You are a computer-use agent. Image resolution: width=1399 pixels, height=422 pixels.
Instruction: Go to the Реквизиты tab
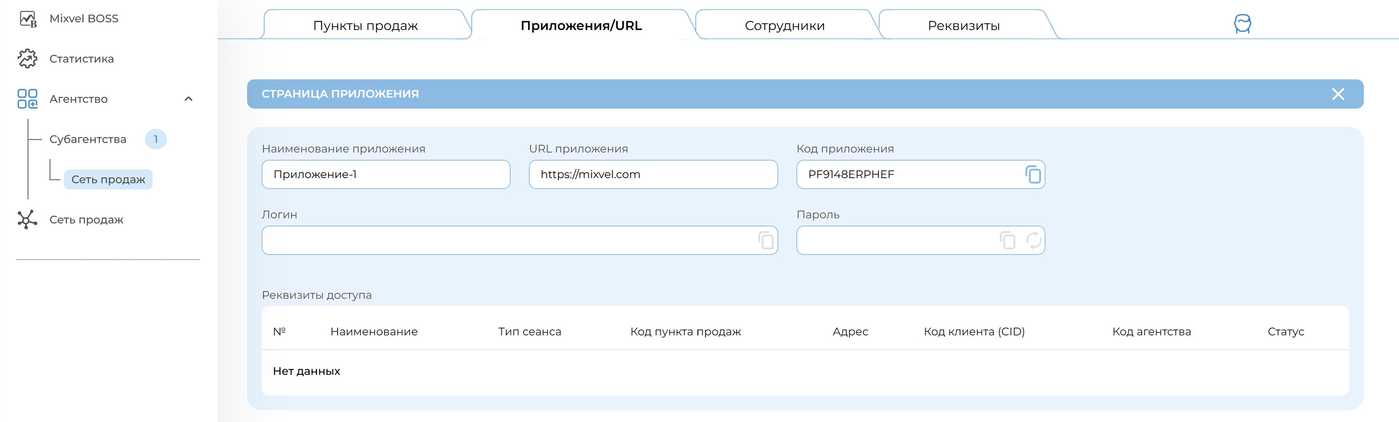click(963, 26)
